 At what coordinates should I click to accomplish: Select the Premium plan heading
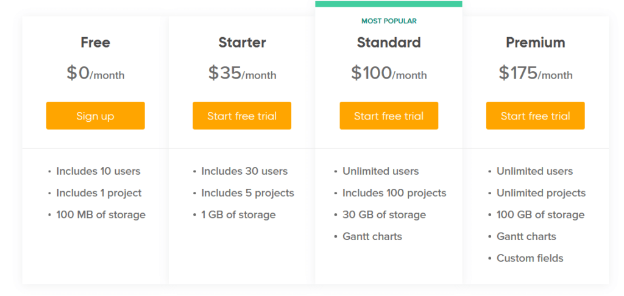(x=535, y=43)
